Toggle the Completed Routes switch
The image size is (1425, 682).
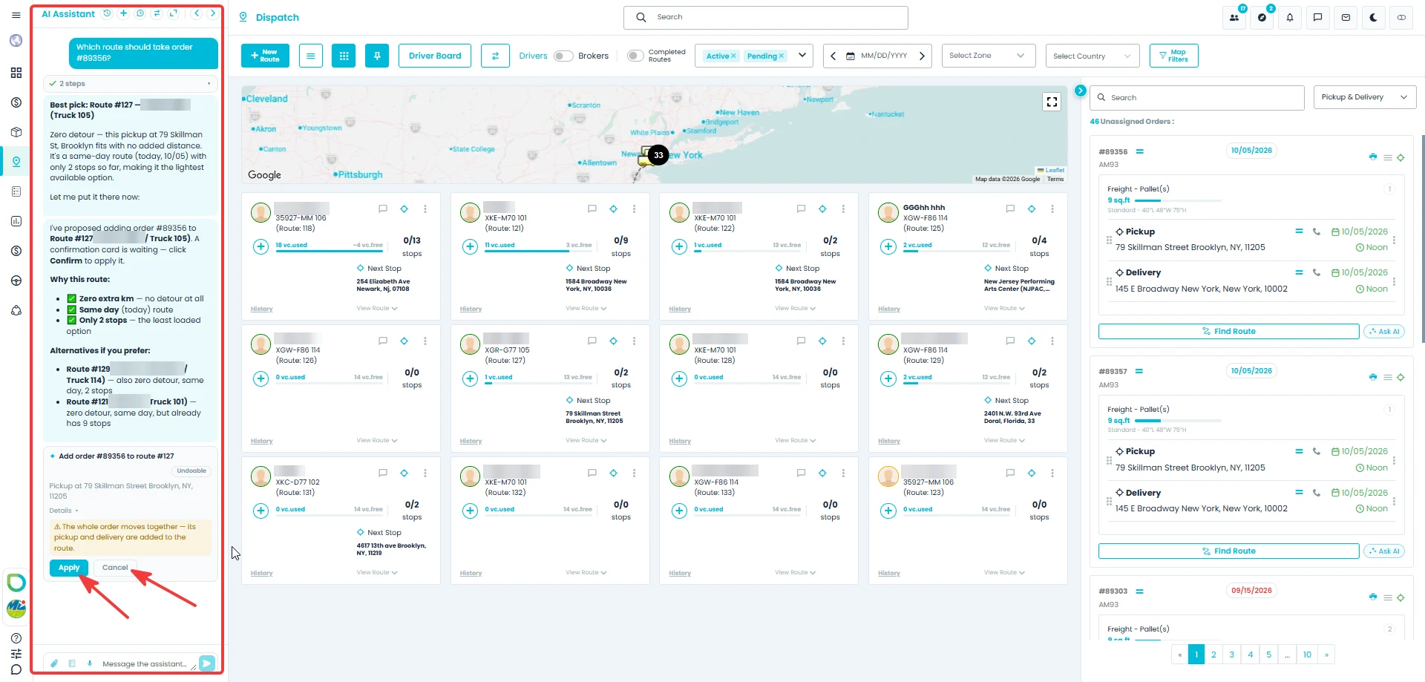pyautogui.click(x=635, y=56)
